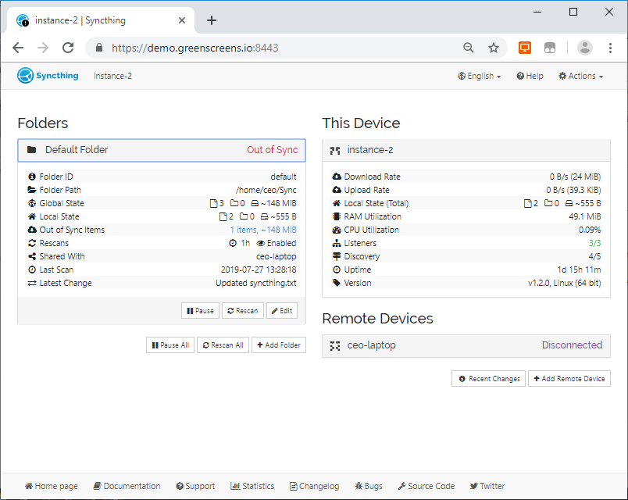Click the CPU Utilization gauge icon
Viewport: 628px width, 500px height.
[337, 230]
